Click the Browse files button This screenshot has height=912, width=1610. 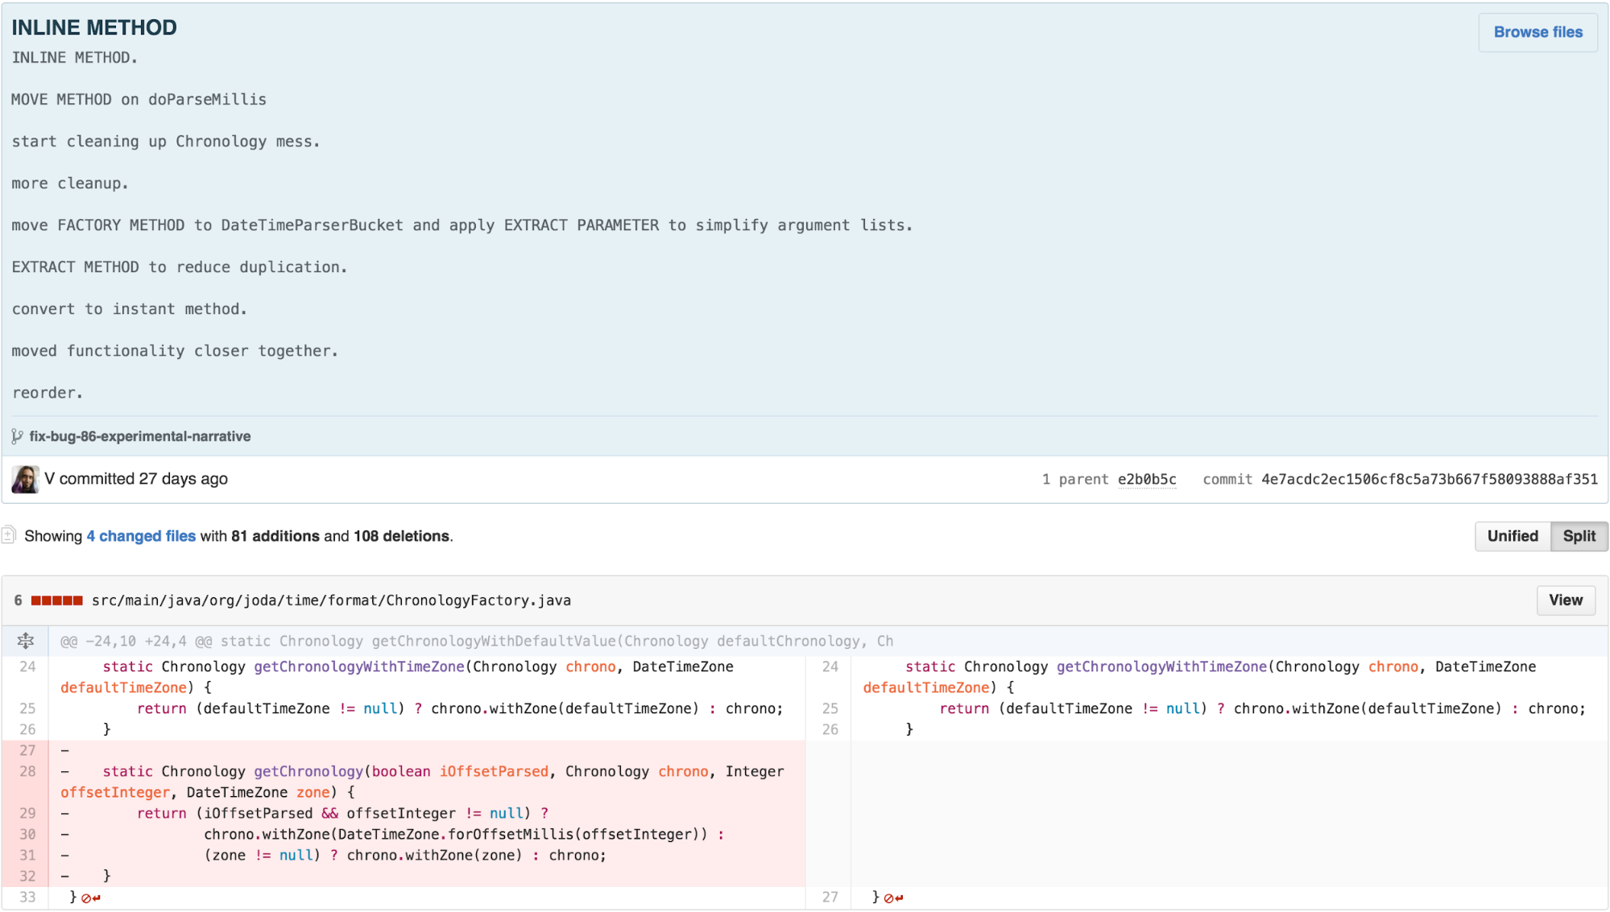click(1538, 32)
